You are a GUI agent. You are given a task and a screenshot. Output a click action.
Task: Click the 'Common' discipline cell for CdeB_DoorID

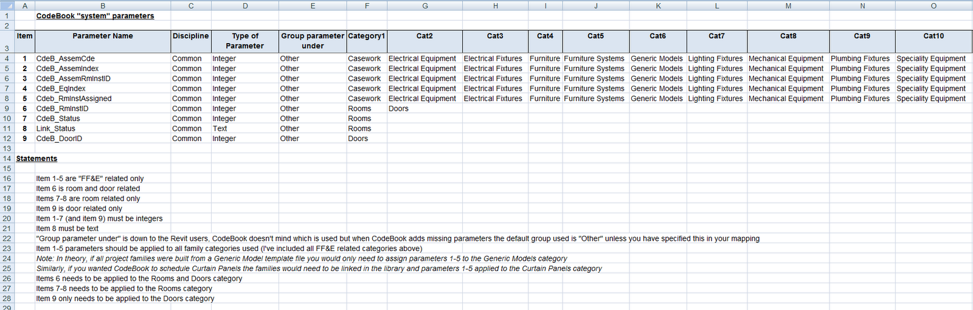point(191,139)
